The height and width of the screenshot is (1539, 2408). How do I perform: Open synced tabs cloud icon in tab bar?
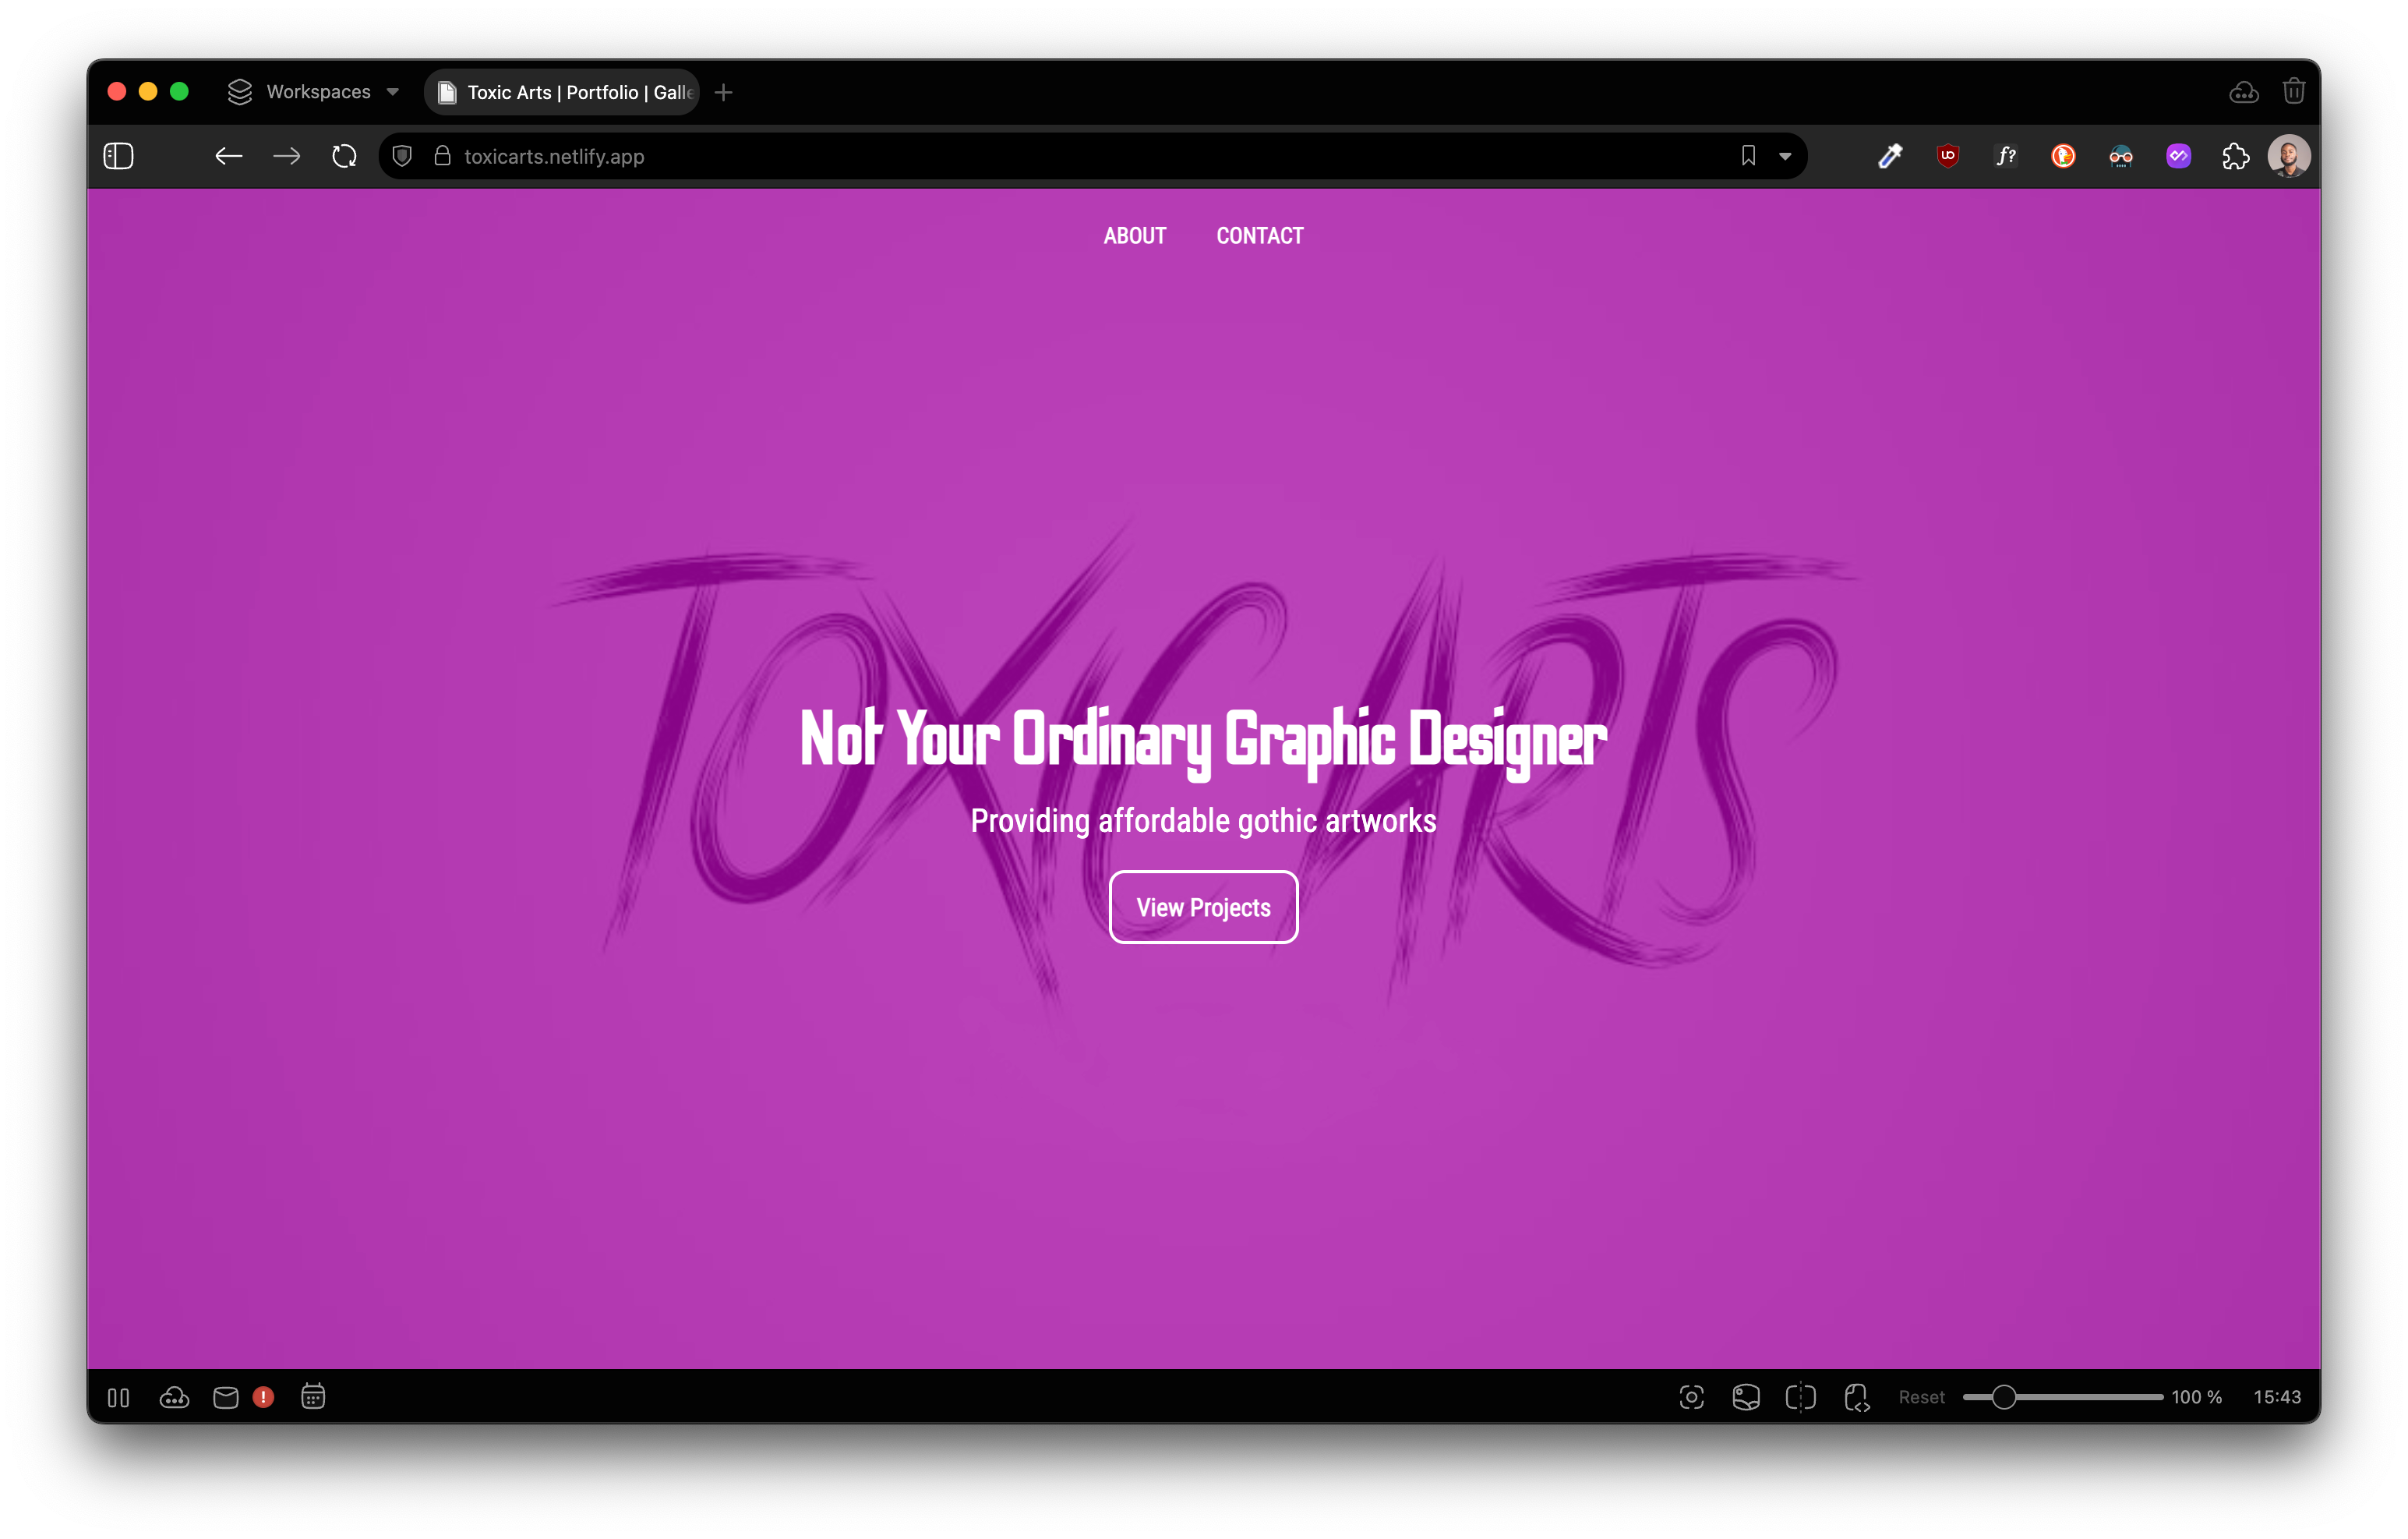click(x=2244, y=92)
